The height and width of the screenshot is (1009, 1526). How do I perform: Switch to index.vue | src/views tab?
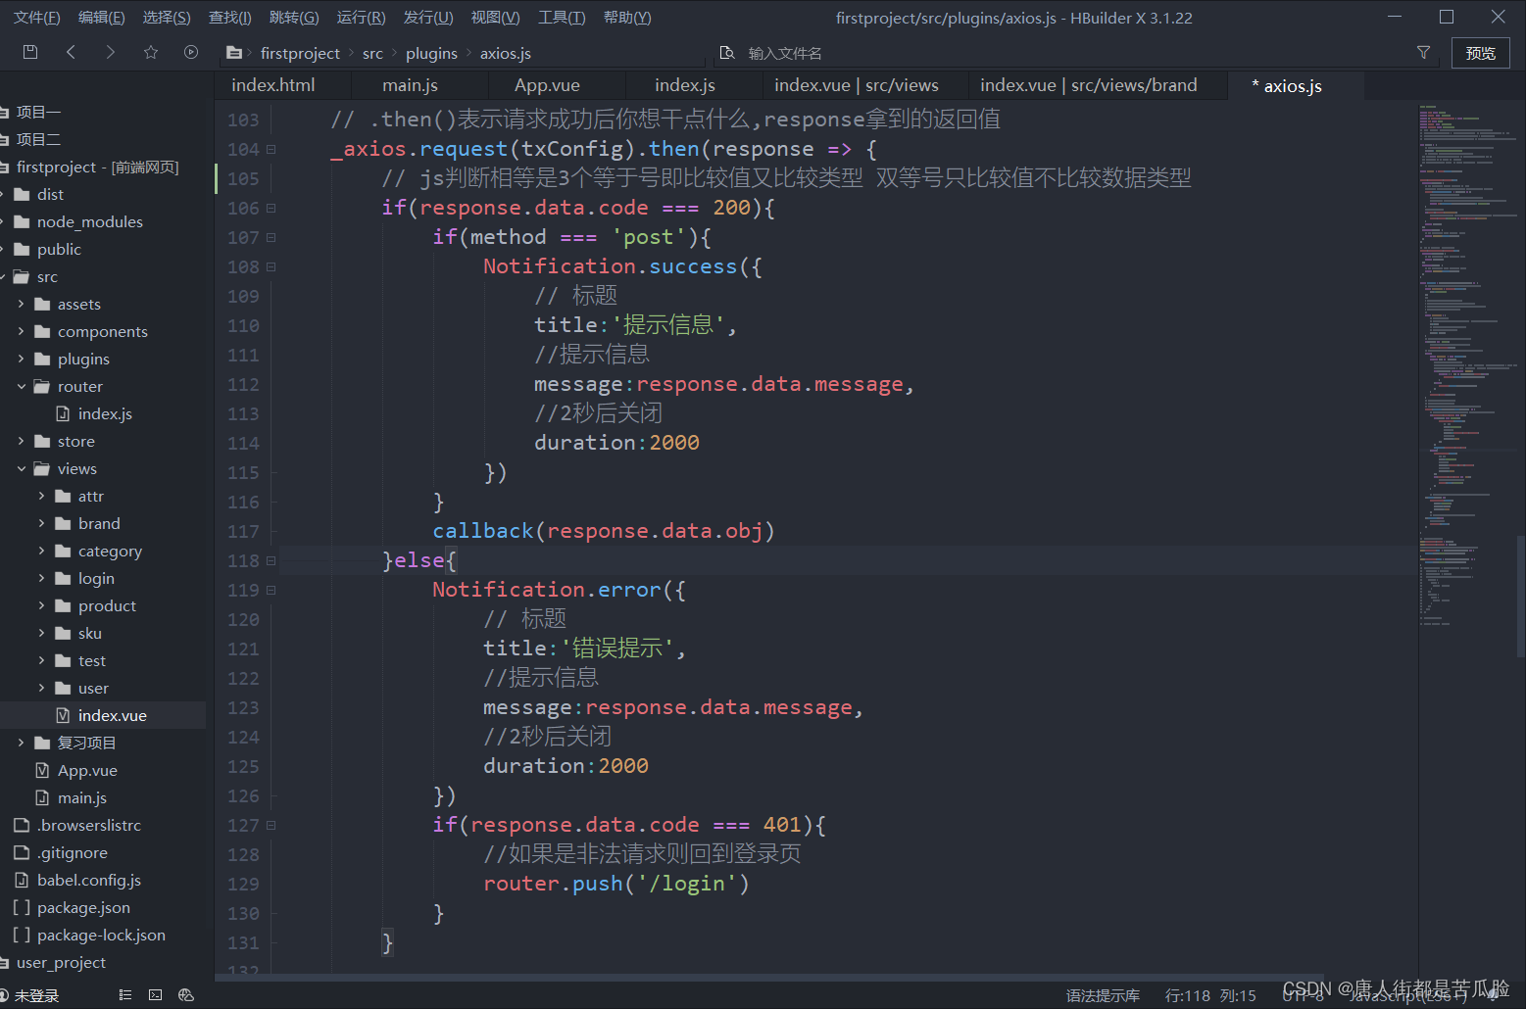tap(857, 85)
